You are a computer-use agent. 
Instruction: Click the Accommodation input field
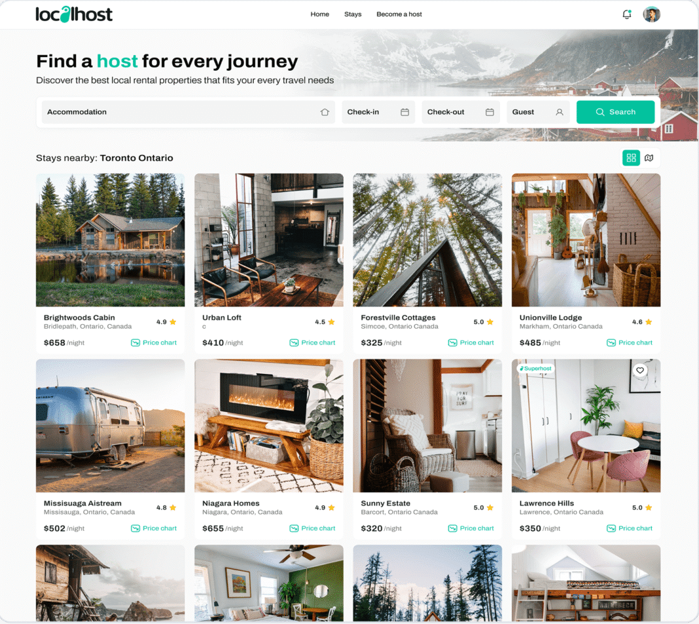click(x=188, y=112)
